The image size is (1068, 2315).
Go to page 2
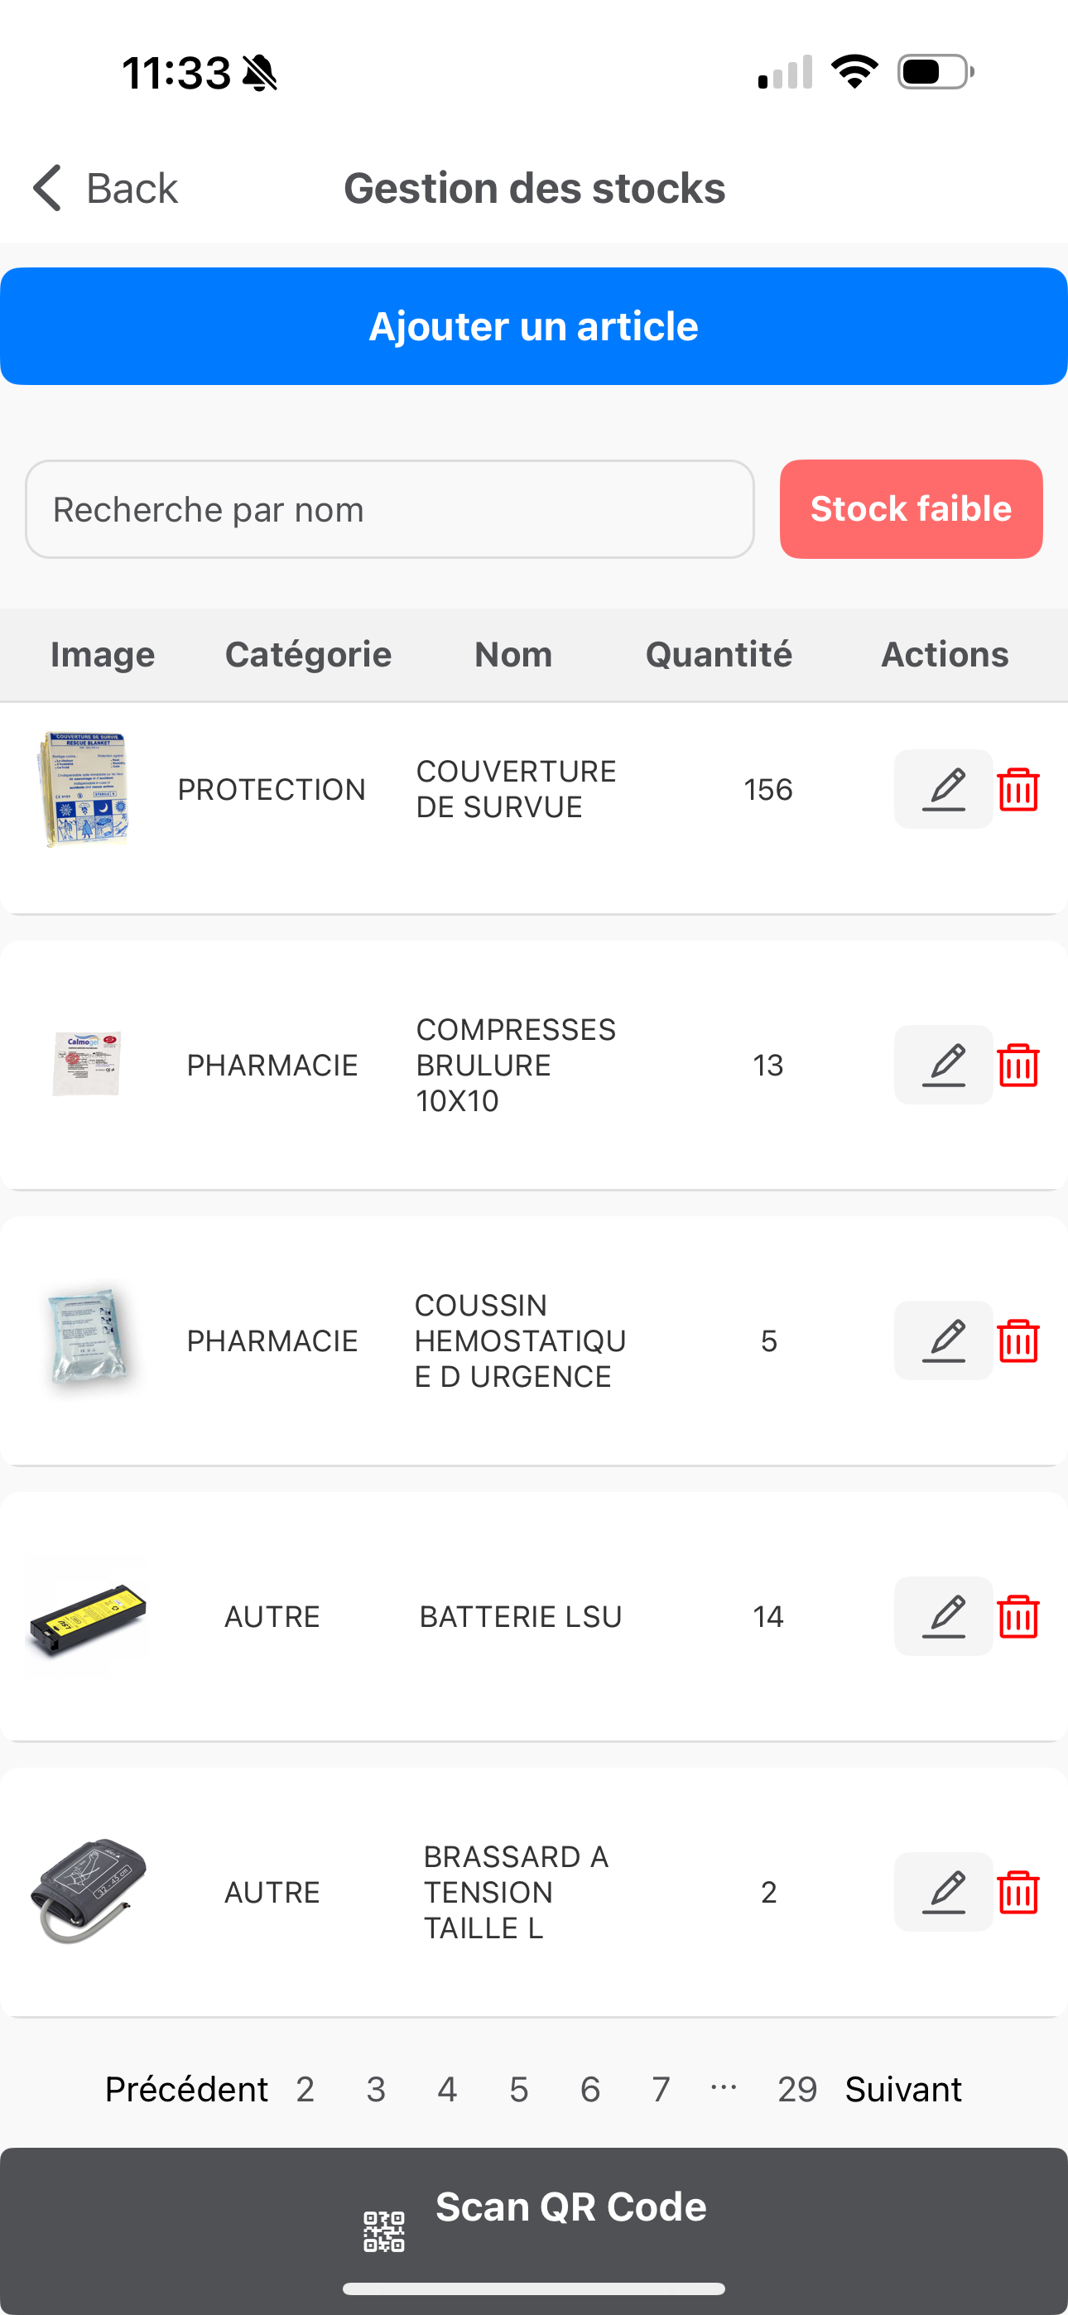pos(305,2090)
